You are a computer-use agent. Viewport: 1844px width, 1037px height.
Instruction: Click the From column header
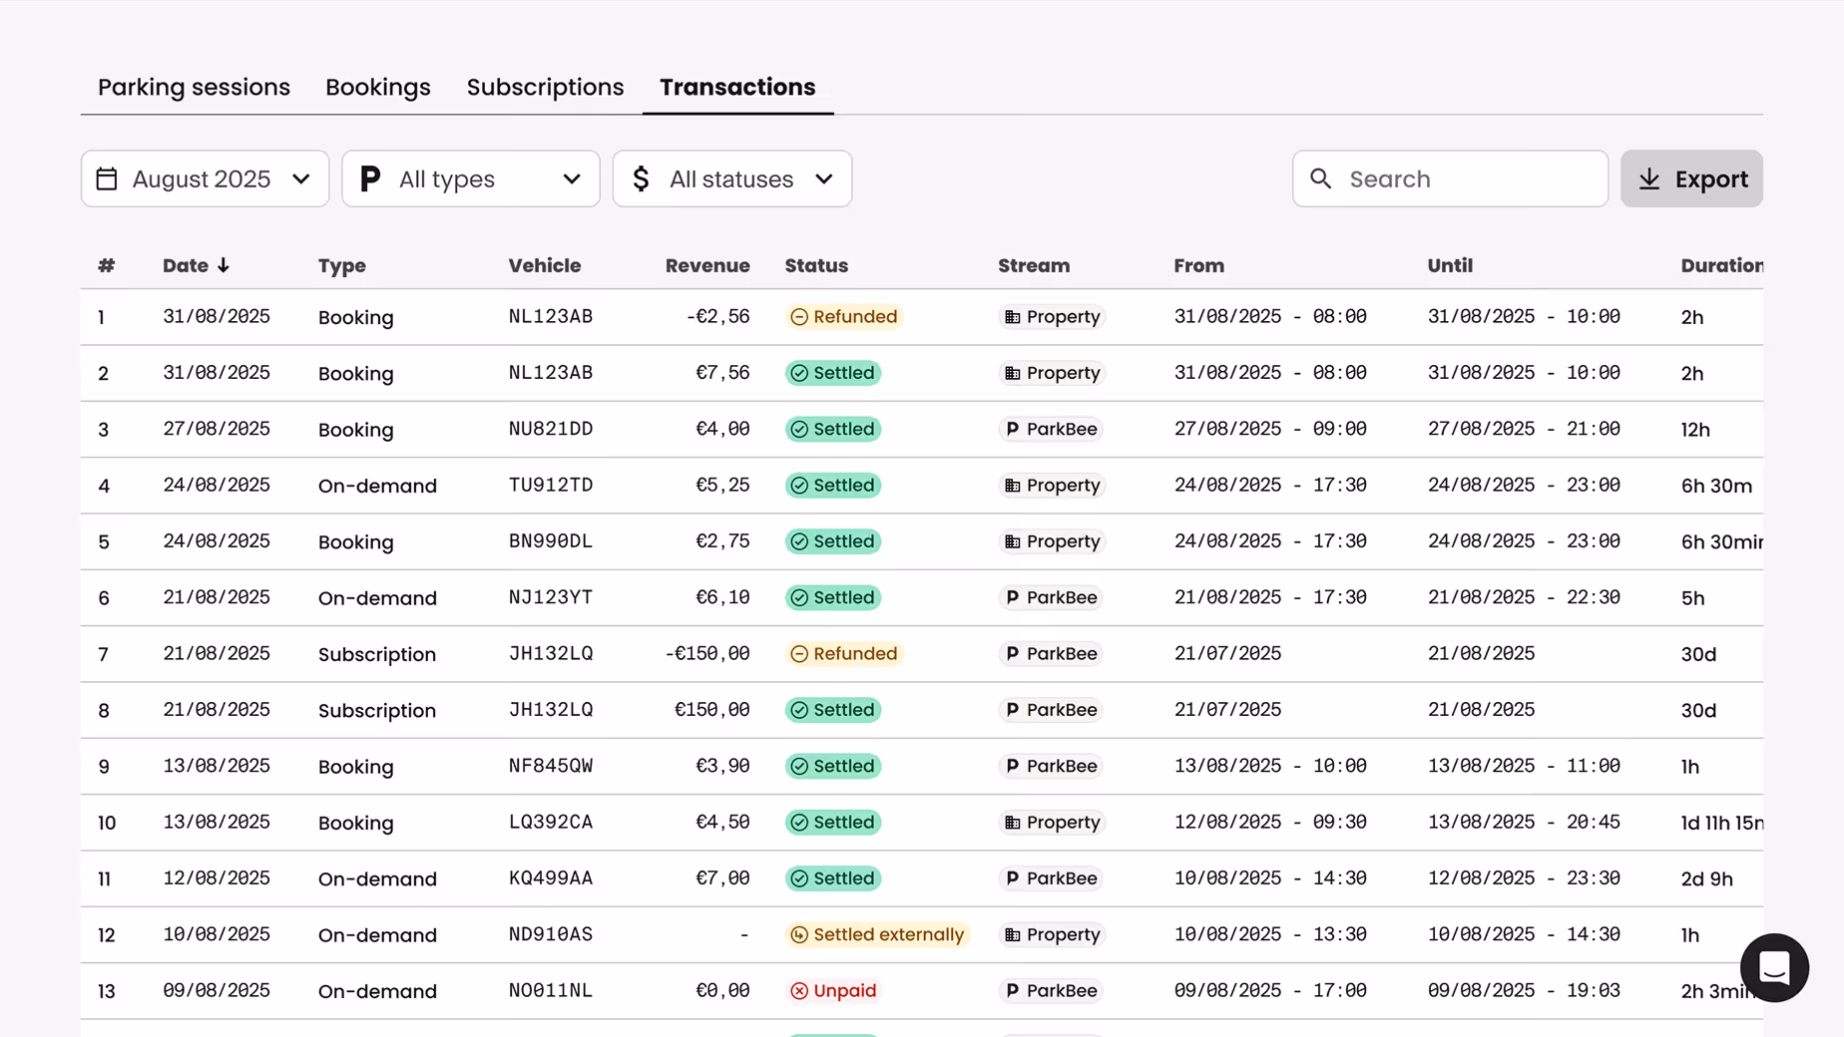pyautogui.click(x=1198, y=265)
